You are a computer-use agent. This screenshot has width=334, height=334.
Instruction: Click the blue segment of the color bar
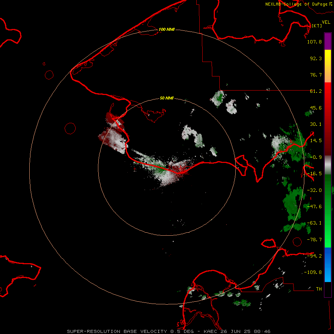328,265
